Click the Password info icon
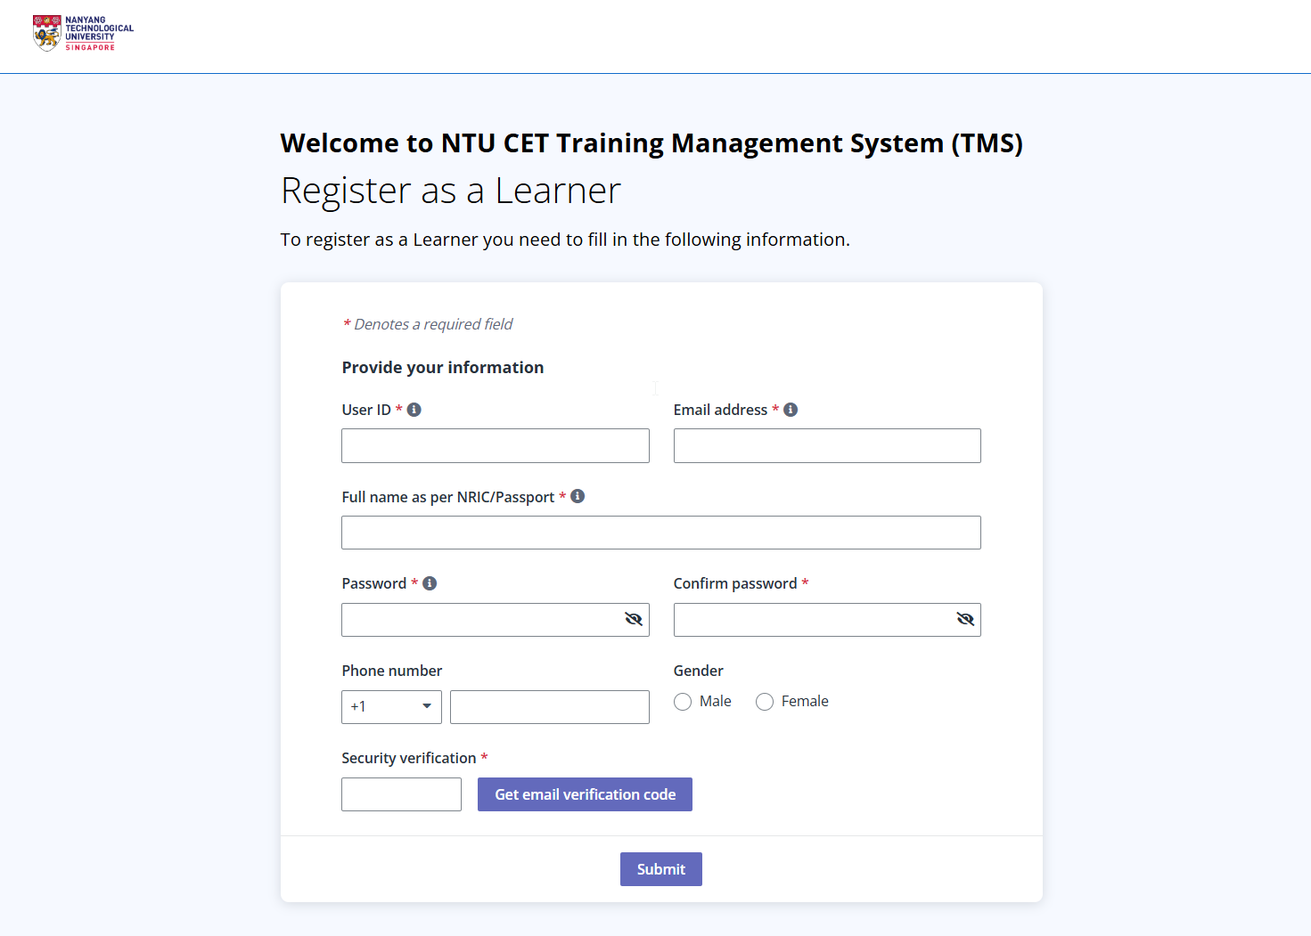 click(x=430, y=582)
